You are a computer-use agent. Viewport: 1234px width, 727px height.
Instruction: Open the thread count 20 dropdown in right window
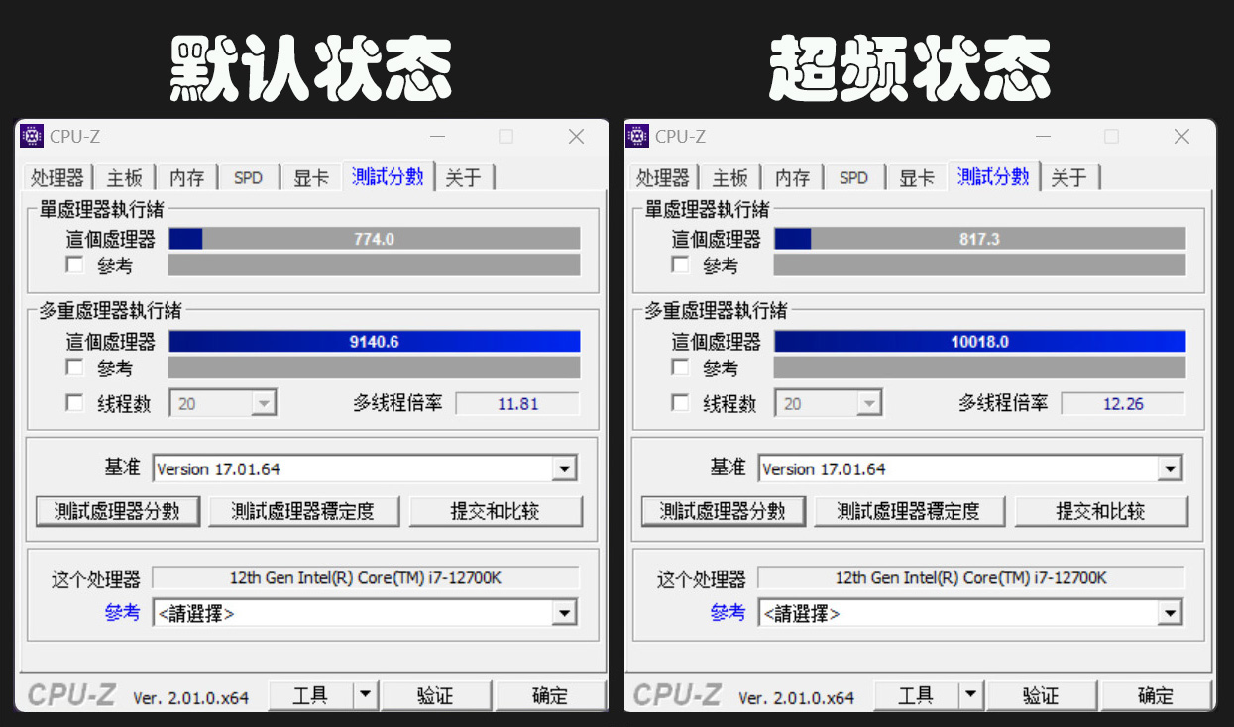point(869,403)
